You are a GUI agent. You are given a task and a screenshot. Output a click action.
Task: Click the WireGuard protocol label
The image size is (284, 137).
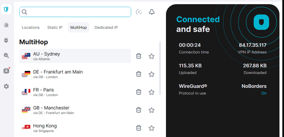[x=193, y=86]
